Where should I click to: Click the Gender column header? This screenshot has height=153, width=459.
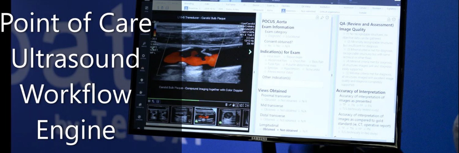[x=363, y=7]
